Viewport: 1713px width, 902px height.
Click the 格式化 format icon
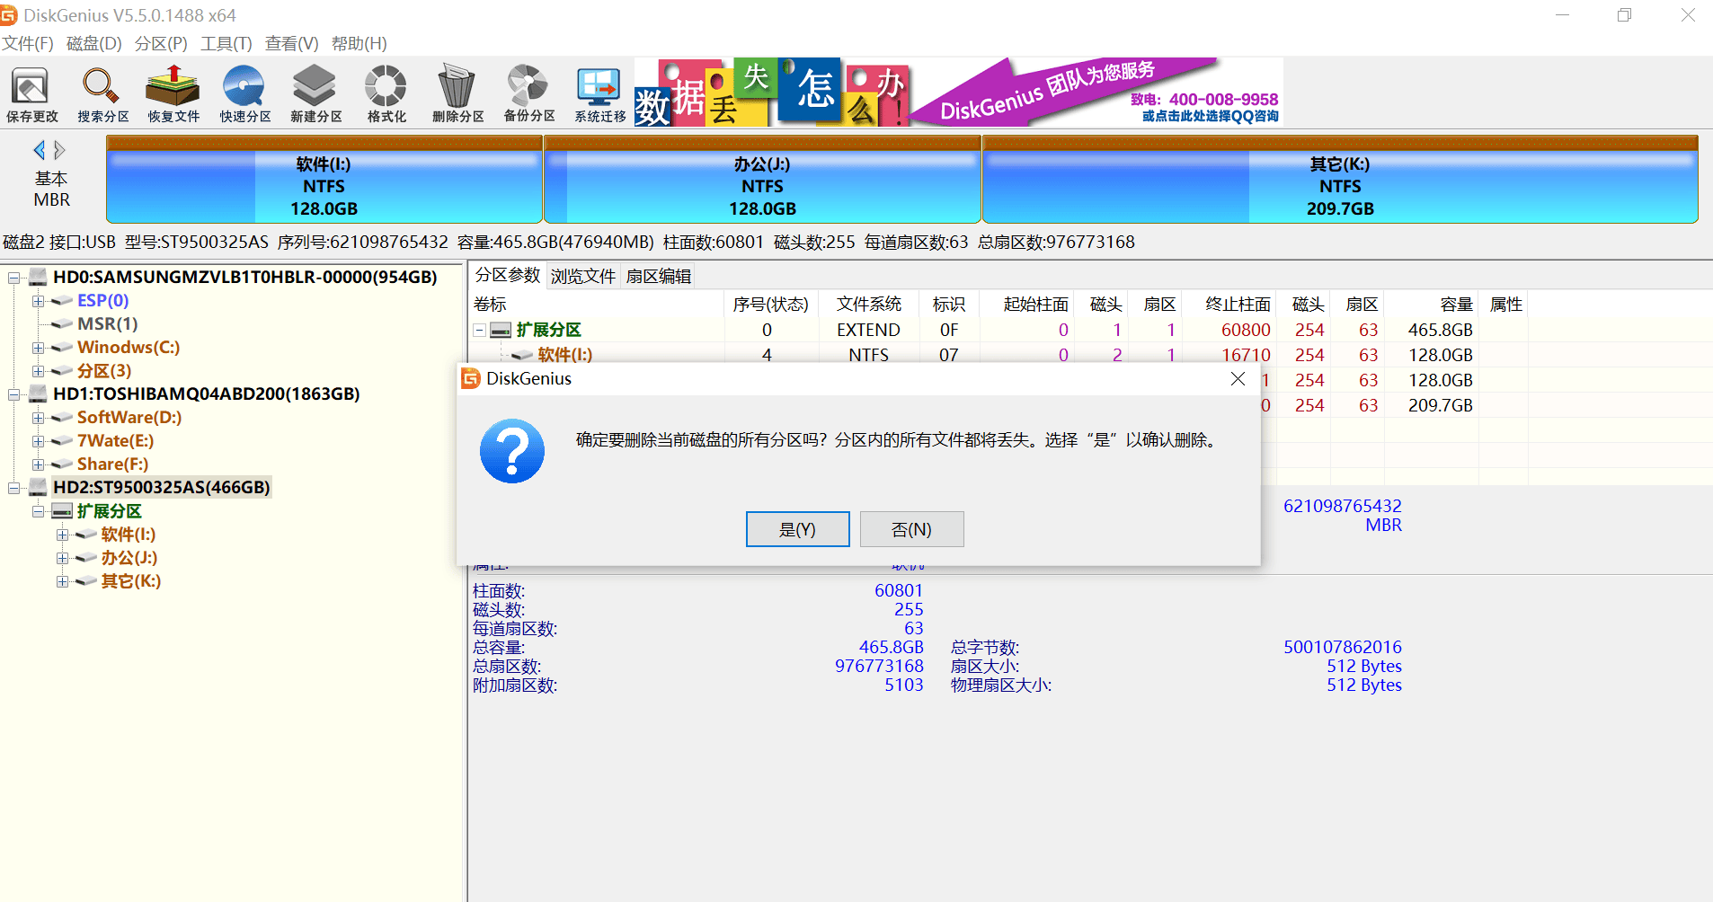(386, 93)
